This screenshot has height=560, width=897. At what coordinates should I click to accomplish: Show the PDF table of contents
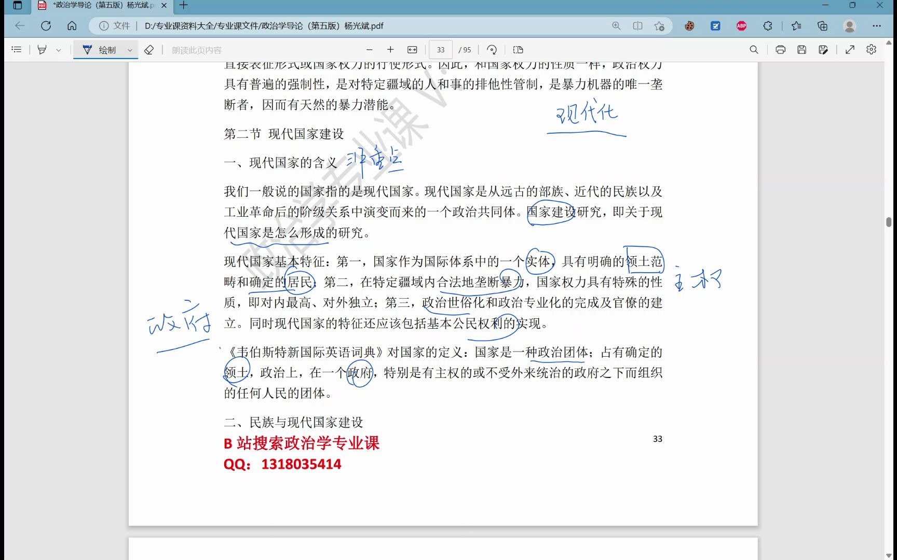point(17,50)
